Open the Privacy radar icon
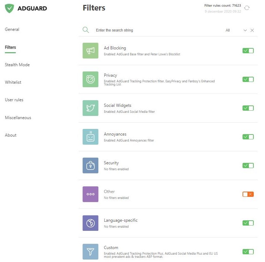 91,79
